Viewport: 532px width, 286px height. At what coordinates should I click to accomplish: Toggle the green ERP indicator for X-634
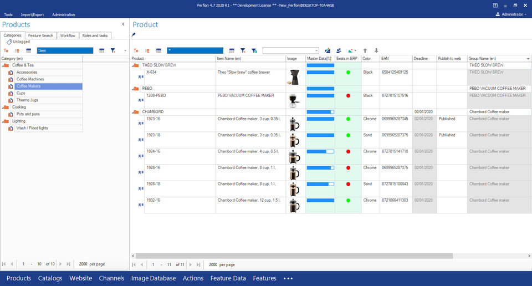348,72
